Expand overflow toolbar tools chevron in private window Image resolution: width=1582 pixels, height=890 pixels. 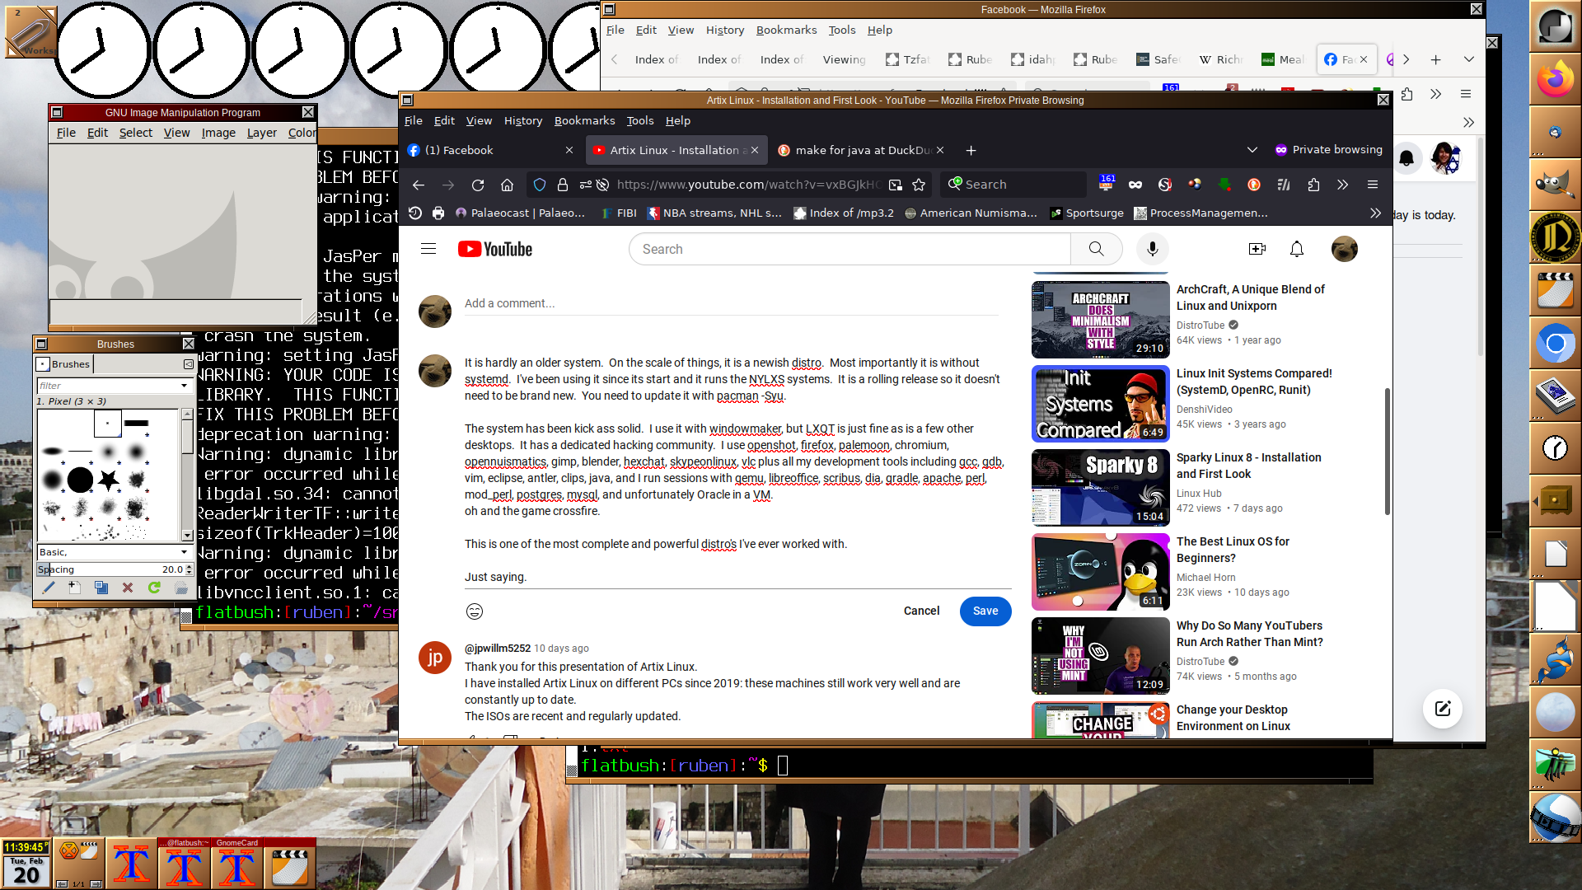(x=1343, y=185)
